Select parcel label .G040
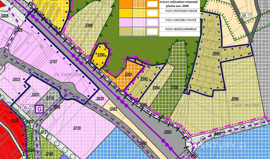This screenshot has height=159, width=270. coord(31,150)
